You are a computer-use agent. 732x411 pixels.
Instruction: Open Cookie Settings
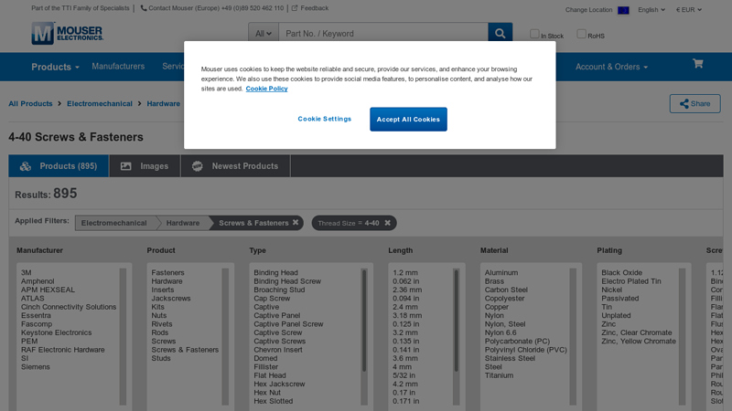324,120
